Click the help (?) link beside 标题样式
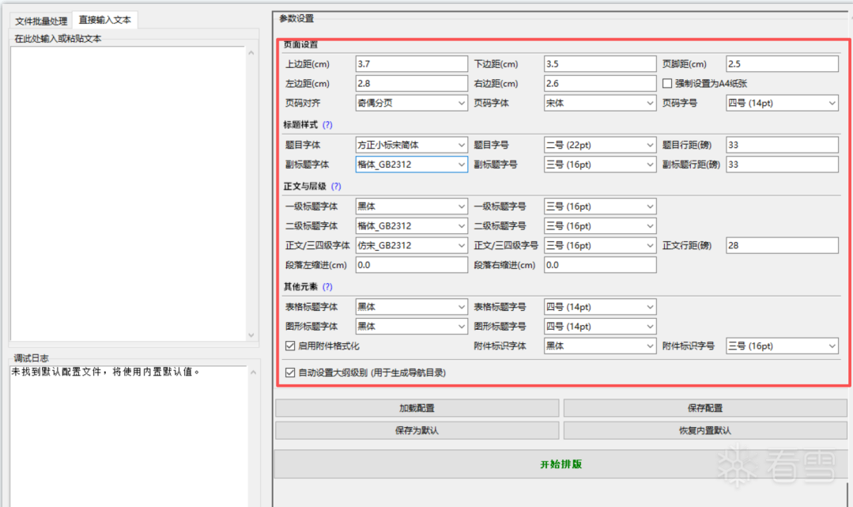This screenshot has height=507, width=853. 327,125
